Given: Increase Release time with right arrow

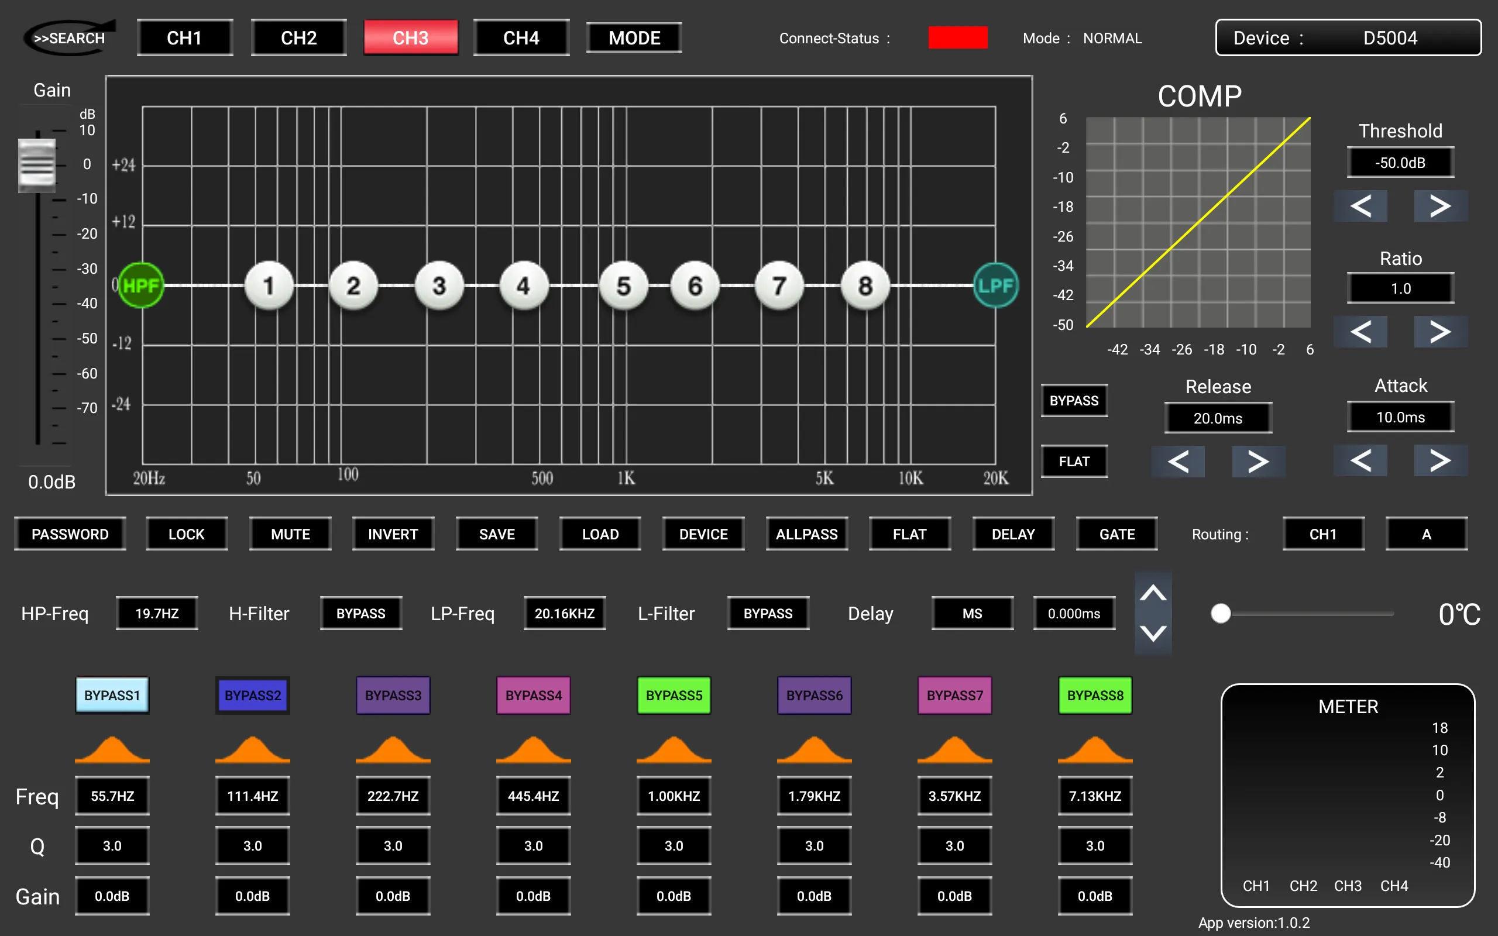Looking at the screenshot, I should [1259, 462].
